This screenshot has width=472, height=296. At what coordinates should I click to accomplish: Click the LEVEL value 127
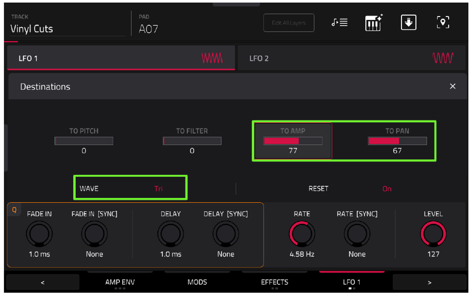pyautogui.click(x=433, y=254)
